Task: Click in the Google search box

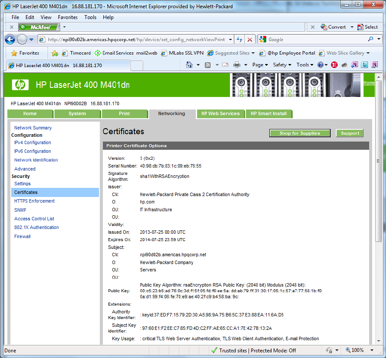Action: pos(316,39)
